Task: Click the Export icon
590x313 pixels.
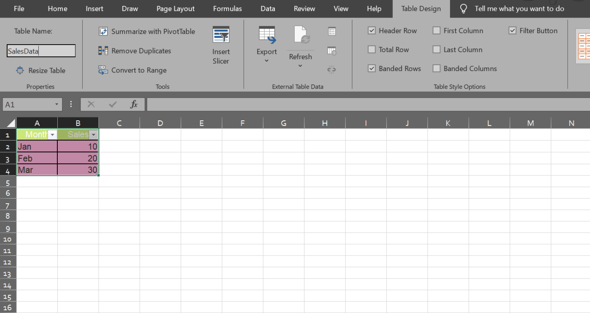Action: click(266, 40)
